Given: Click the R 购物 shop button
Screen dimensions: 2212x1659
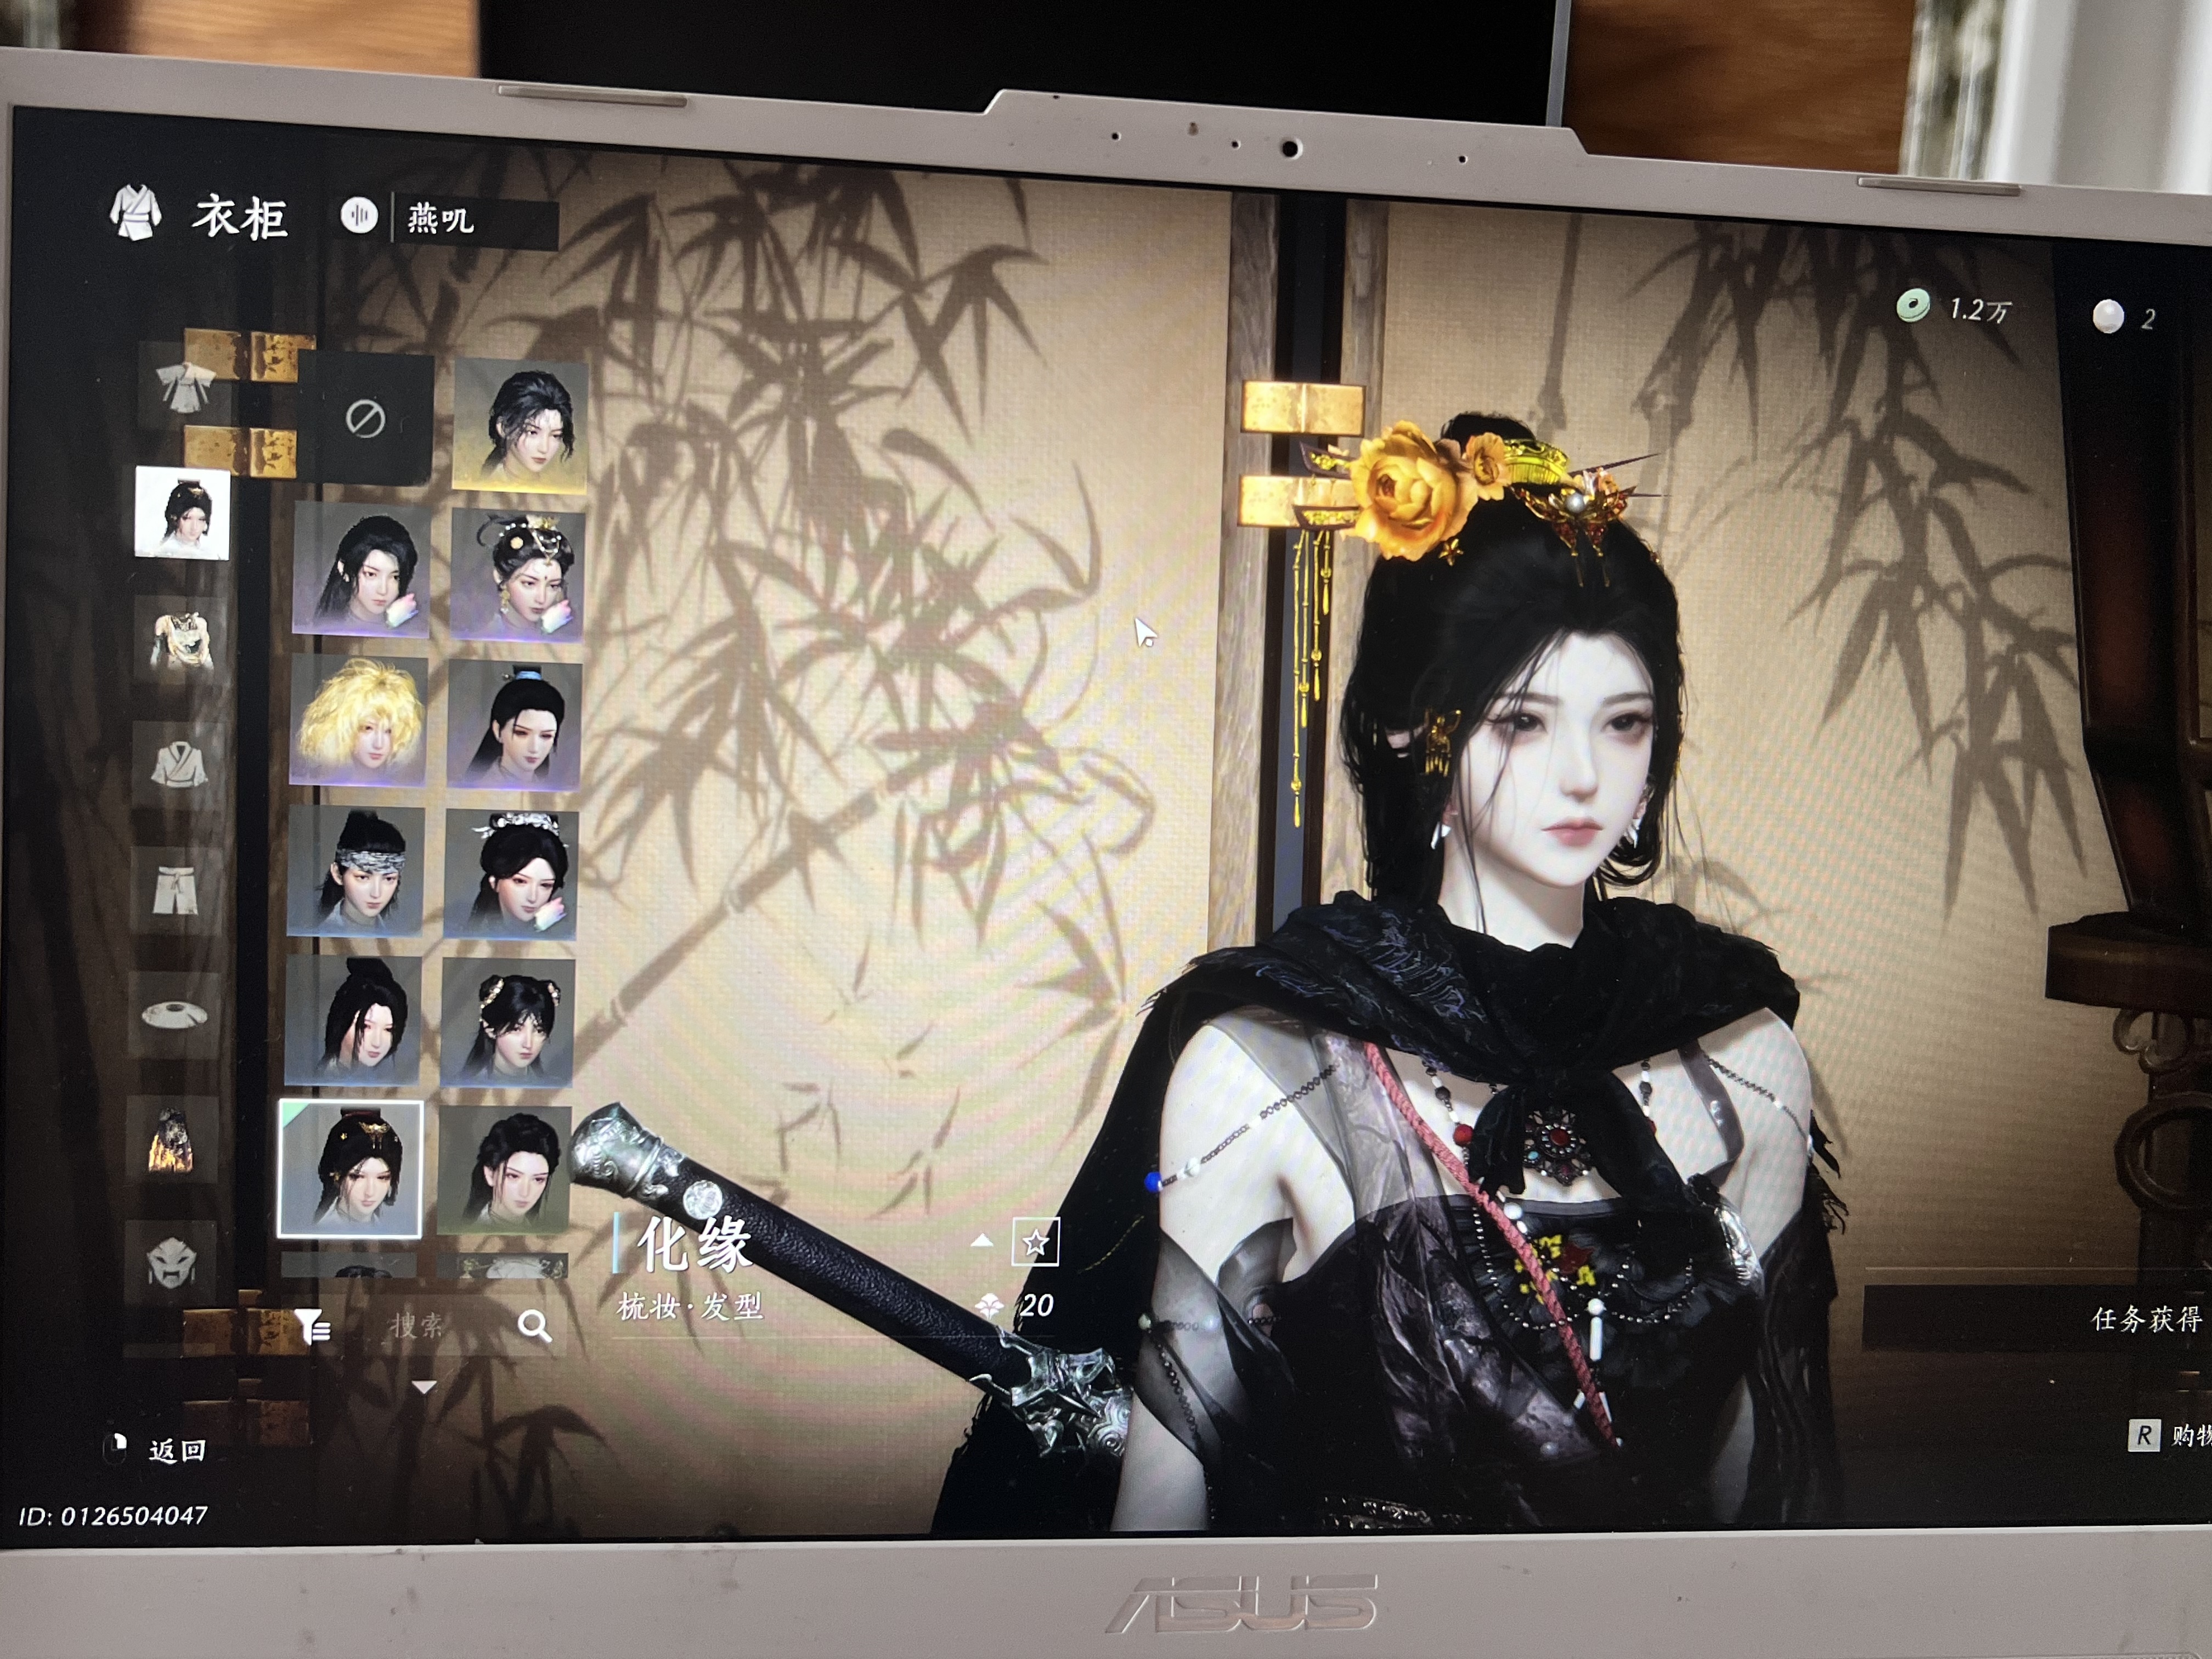Looking at the screenshot, I should (2168, 1436).
